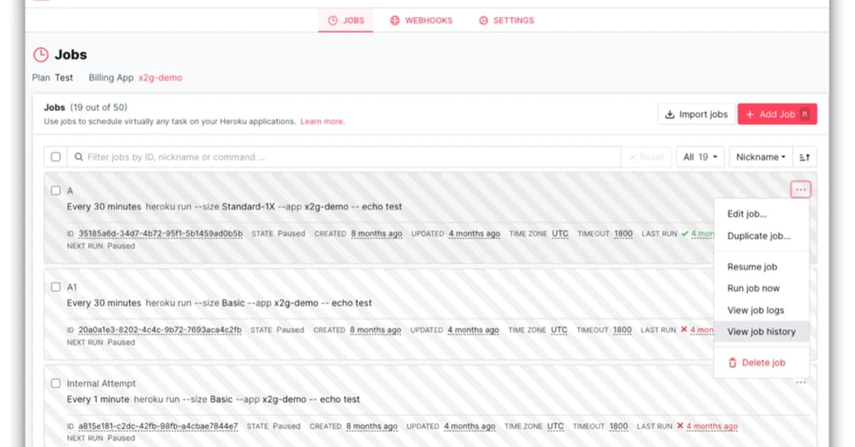Select Run job now in context menu
The height and width of the screenshot is (447, 855).
coord(753,288)
